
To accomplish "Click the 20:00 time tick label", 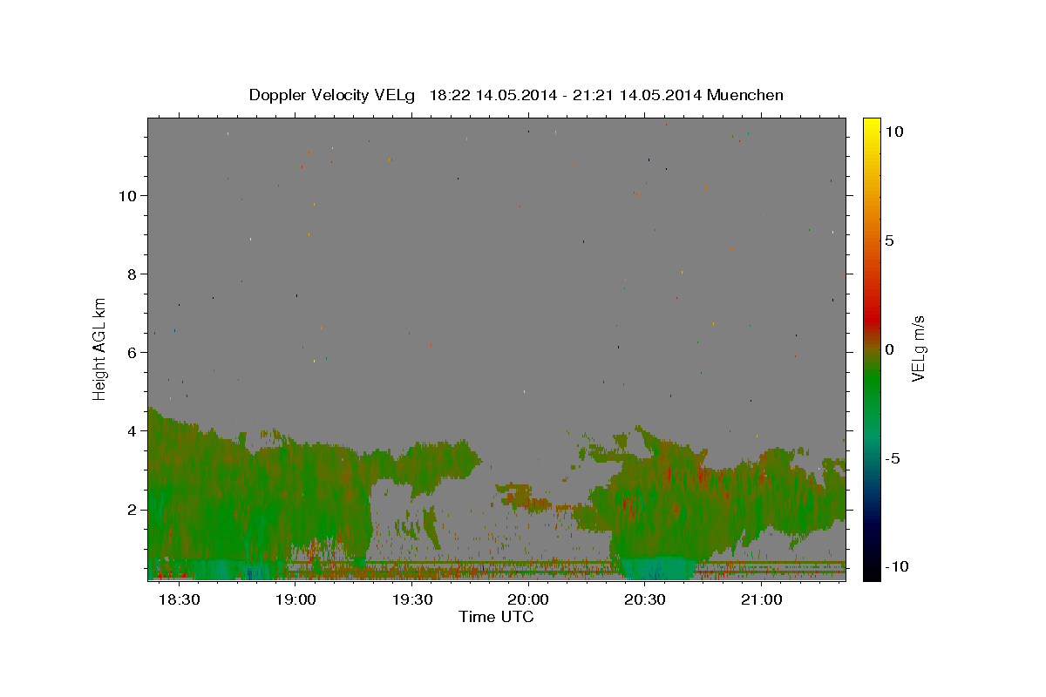I will click(528, 600).
